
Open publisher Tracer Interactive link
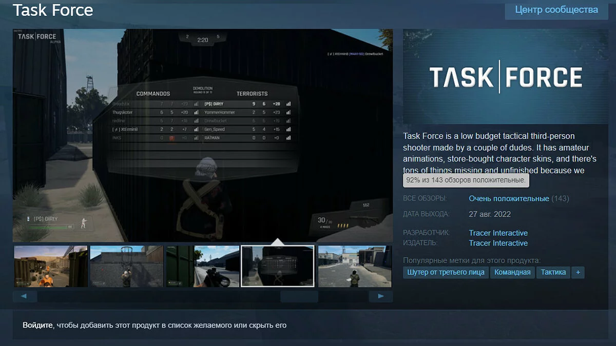498,243
